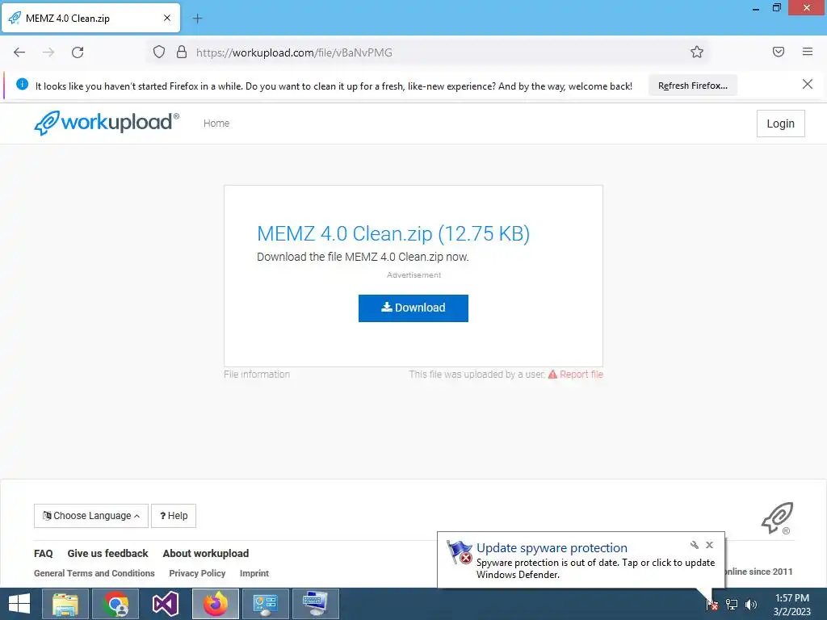827x620 pixels.
Task: Select the MEMZ 4.0 Clean.zip tab
Action: (x=90, y=18)
